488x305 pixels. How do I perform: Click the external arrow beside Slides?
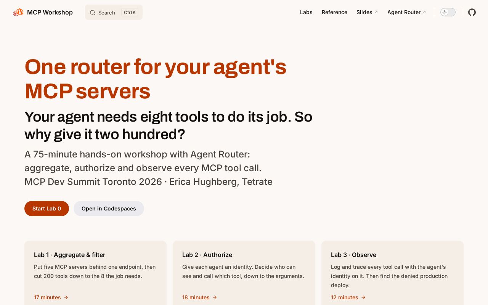tap(376, 12)
